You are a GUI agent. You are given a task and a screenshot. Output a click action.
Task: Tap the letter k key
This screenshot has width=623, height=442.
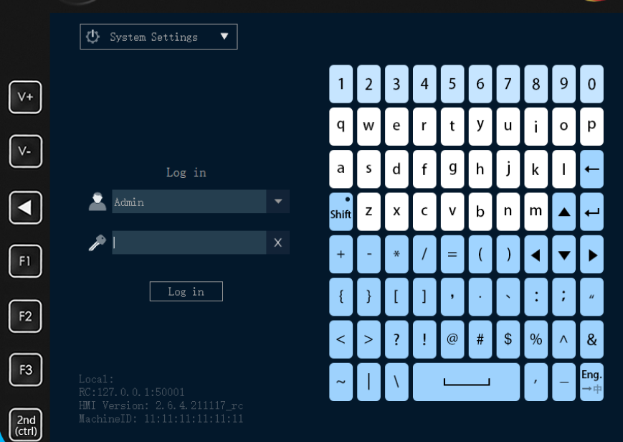[x=536, y=169]
